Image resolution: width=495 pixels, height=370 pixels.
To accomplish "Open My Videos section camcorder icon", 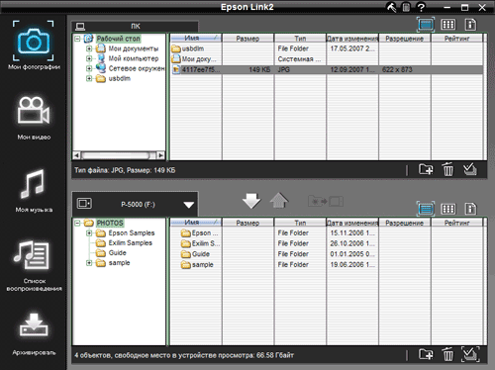I will click(x=34, y=111).
